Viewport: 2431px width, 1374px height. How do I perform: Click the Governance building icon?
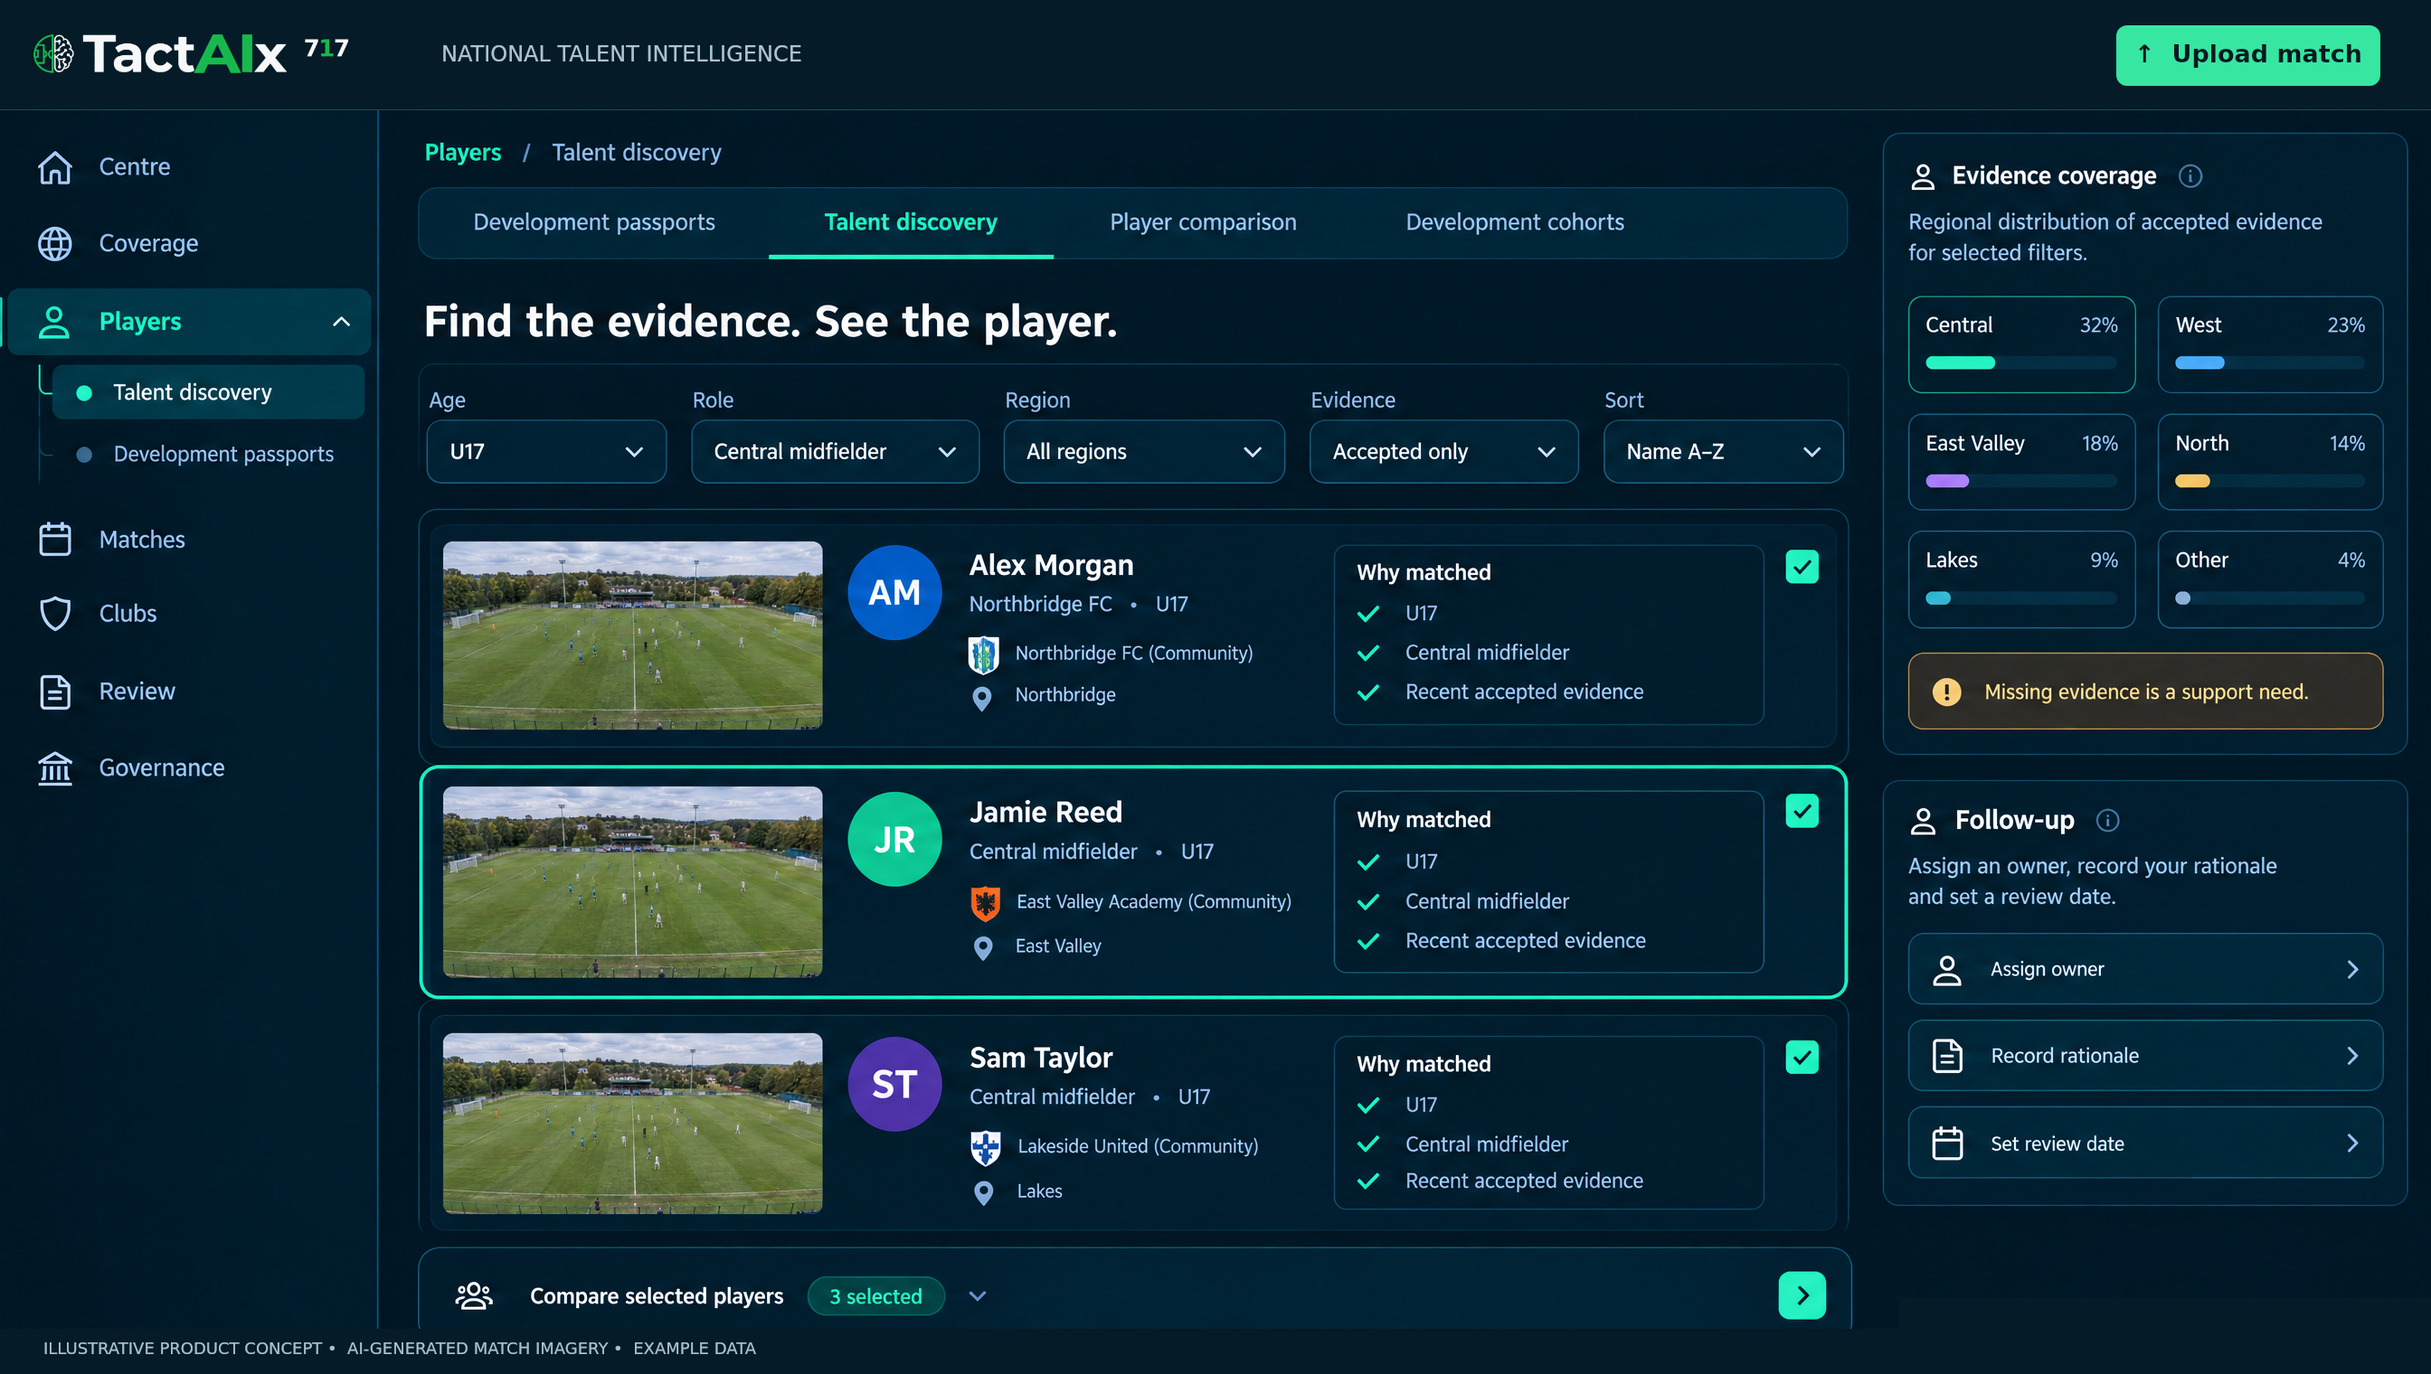(x=55, y=768)
